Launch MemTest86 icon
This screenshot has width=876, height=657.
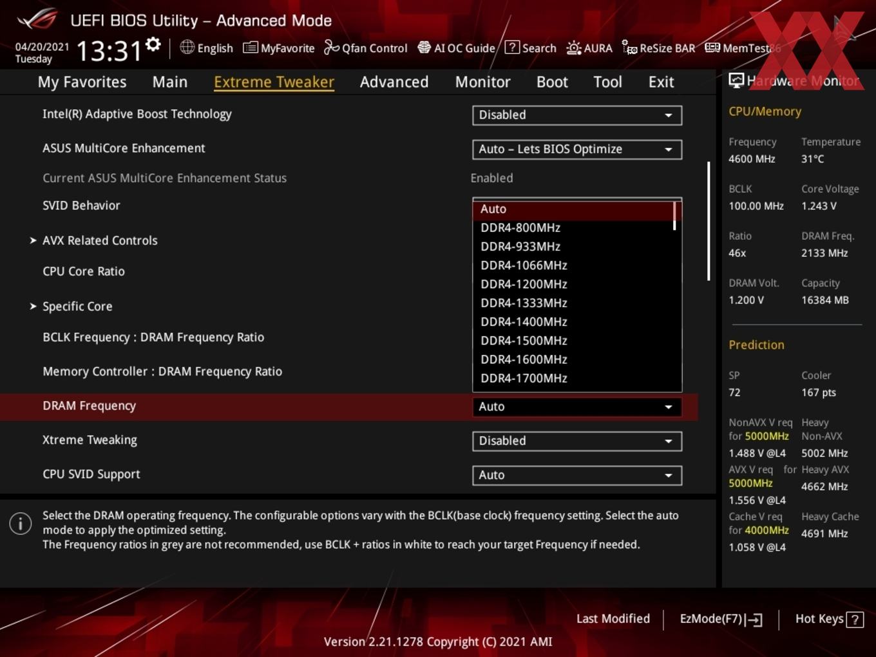712,48
